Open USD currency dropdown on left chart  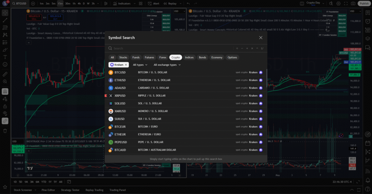(179, 11)
